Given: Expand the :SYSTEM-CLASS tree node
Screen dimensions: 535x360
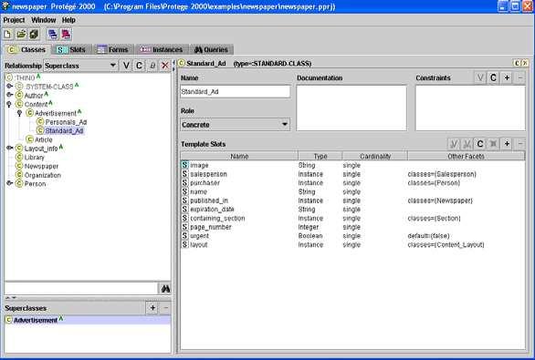Looking at the screenshot, I should 9,87.
